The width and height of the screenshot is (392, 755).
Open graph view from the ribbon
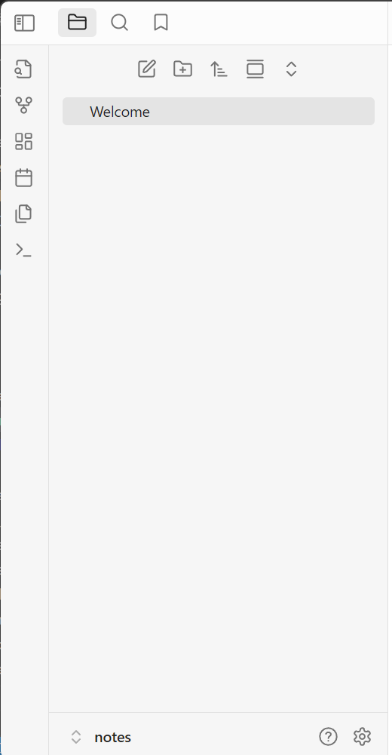(x=23, y=105)
